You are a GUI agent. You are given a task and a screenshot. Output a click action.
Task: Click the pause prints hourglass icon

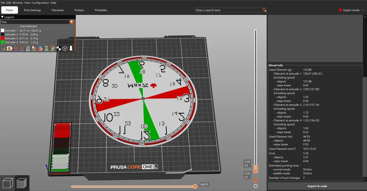(x=46, y=49)
